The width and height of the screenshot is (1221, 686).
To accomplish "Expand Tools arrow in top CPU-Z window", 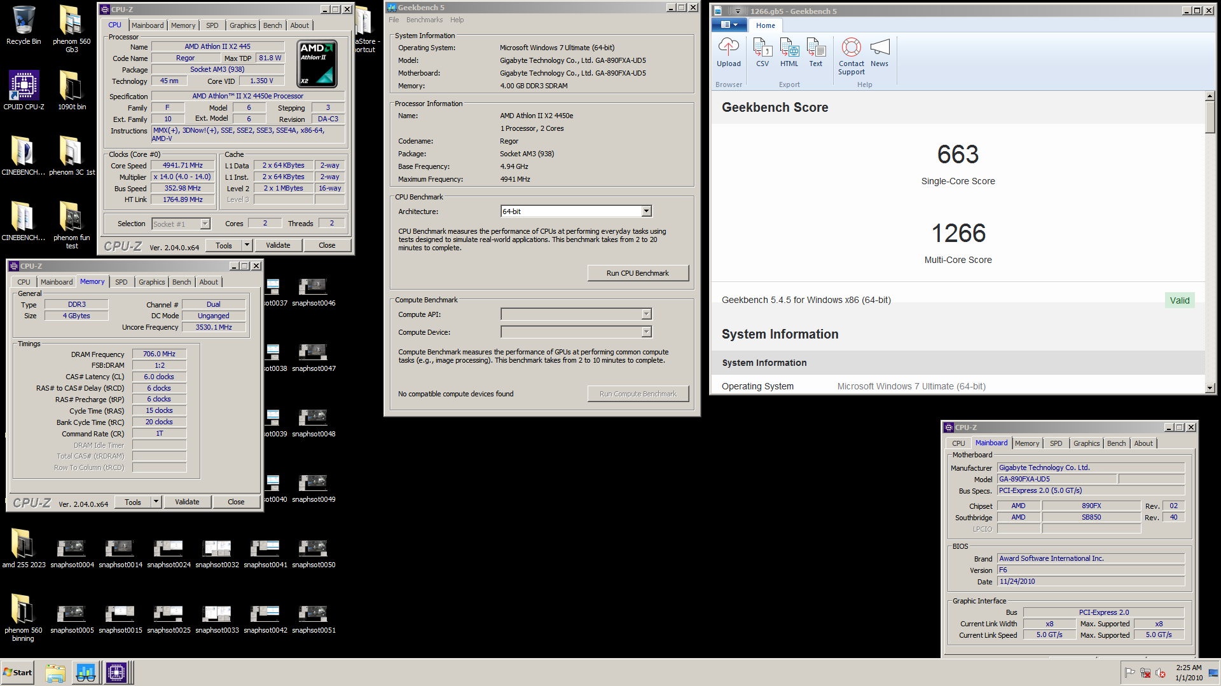I will (247, 245).
